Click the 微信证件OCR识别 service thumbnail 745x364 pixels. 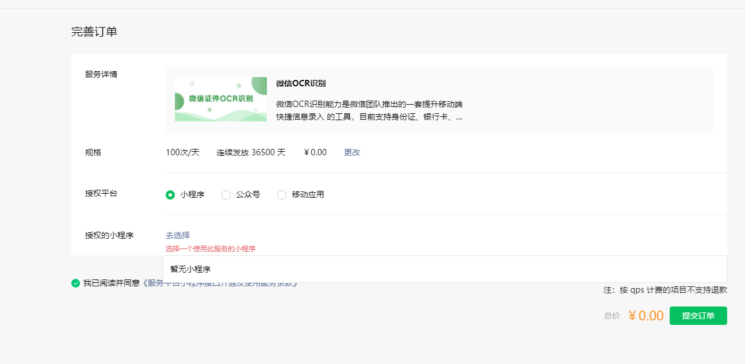coord(221,99)
